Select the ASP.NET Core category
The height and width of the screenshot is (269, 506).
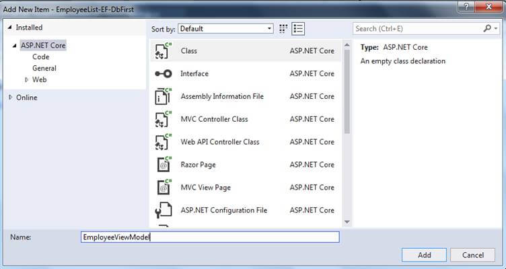coord(43,46)
